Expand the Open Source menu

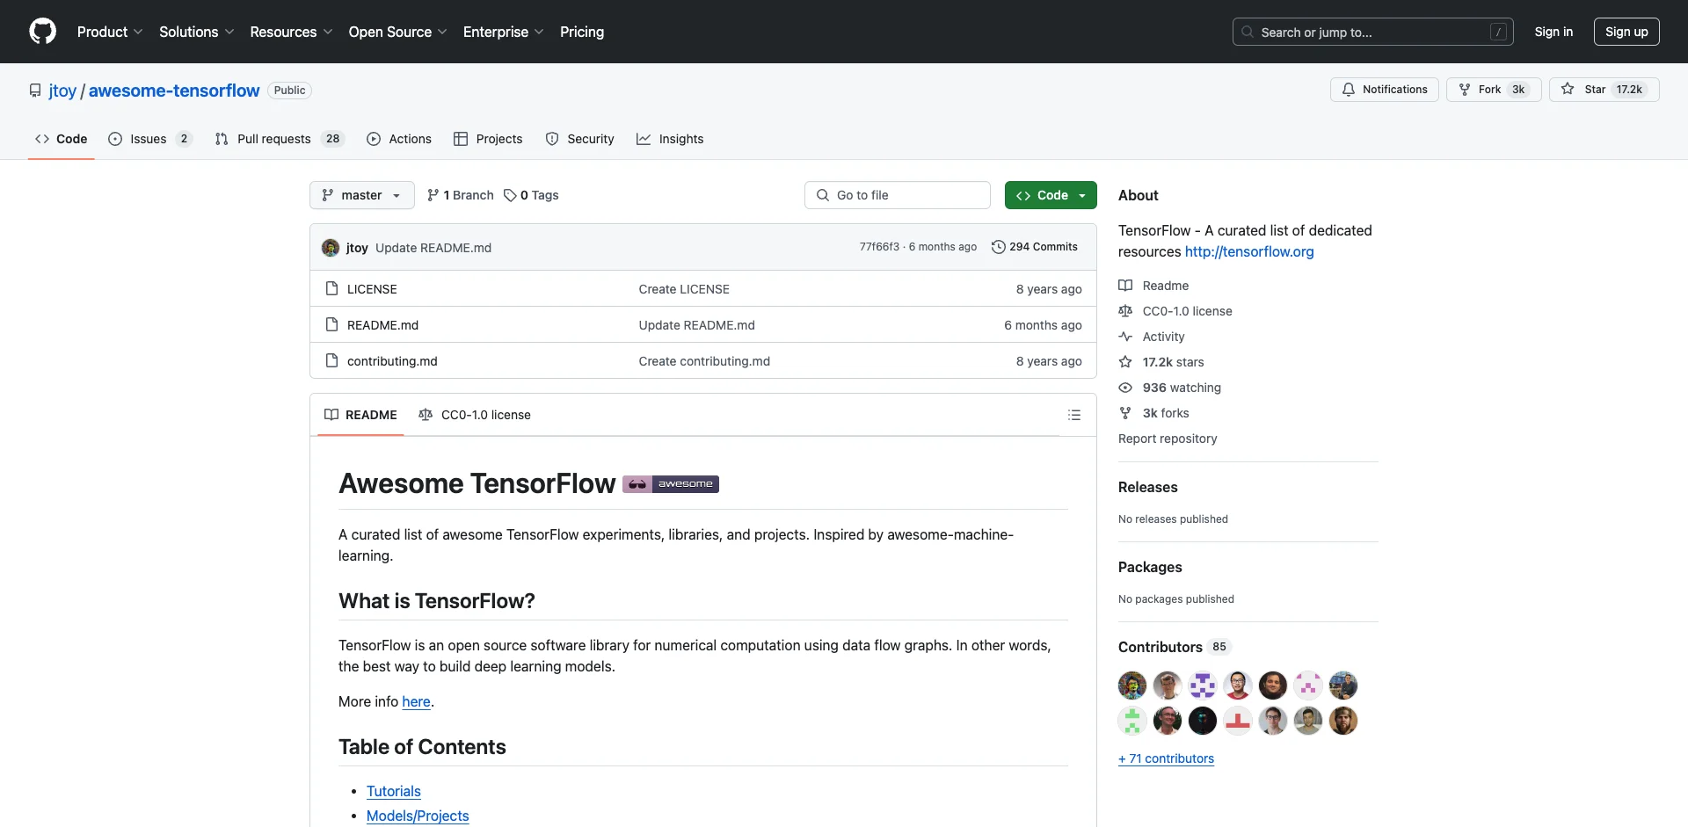point(397,32)
